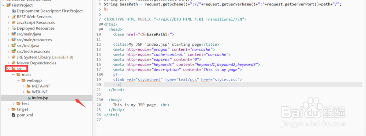Click the closing </html> tag
This screenshot has width=366, height=136.
coord(112,115)
